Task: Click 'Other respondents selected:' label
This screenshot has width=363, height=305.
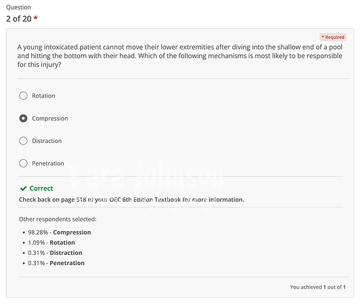Action: click(58, 219)
